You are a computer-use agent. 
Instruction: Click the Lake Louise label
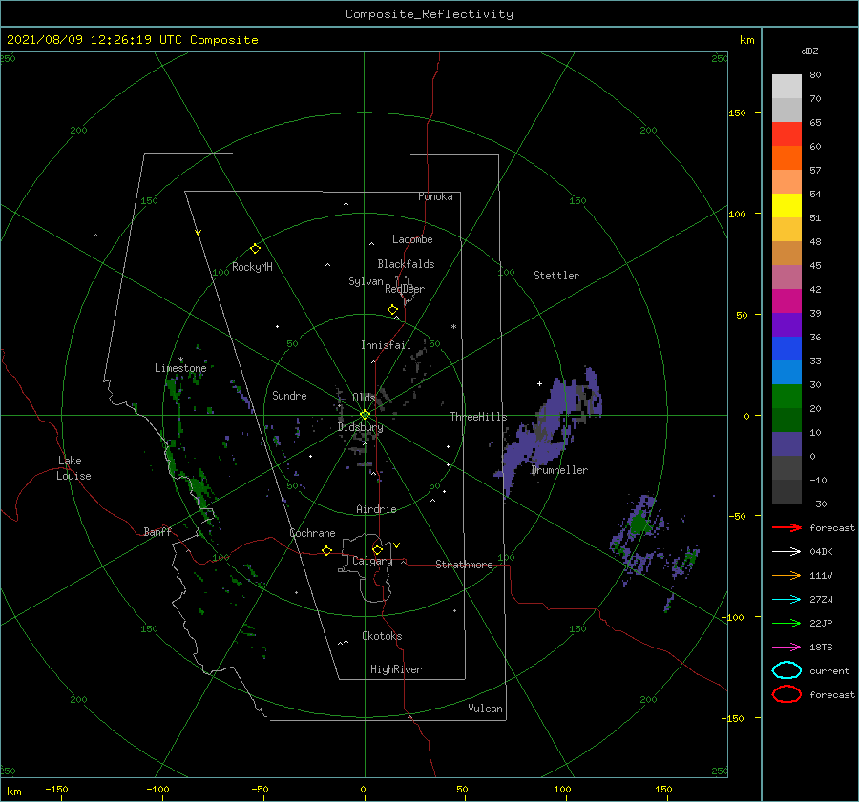point(73,468)
